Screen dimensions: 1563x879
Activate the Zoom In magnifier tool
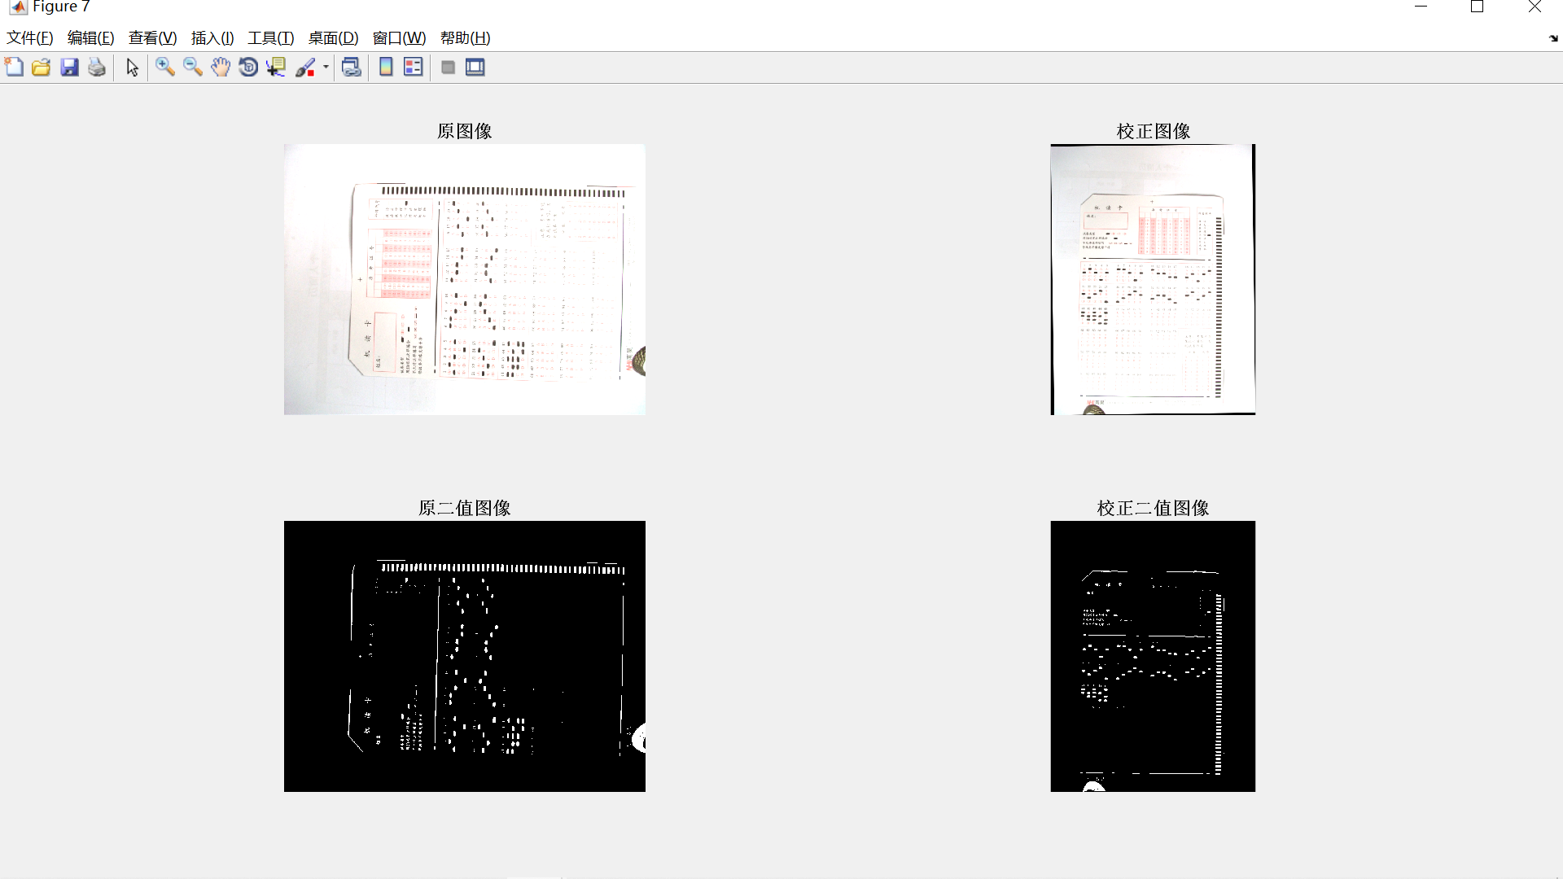165,68
